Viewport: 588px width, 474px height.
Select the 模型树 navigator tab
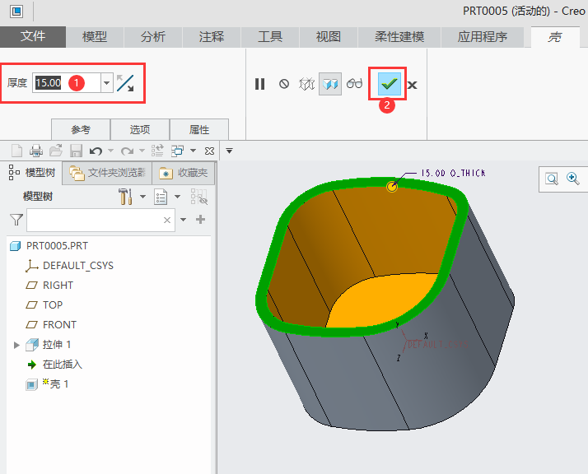pos(32,172)
